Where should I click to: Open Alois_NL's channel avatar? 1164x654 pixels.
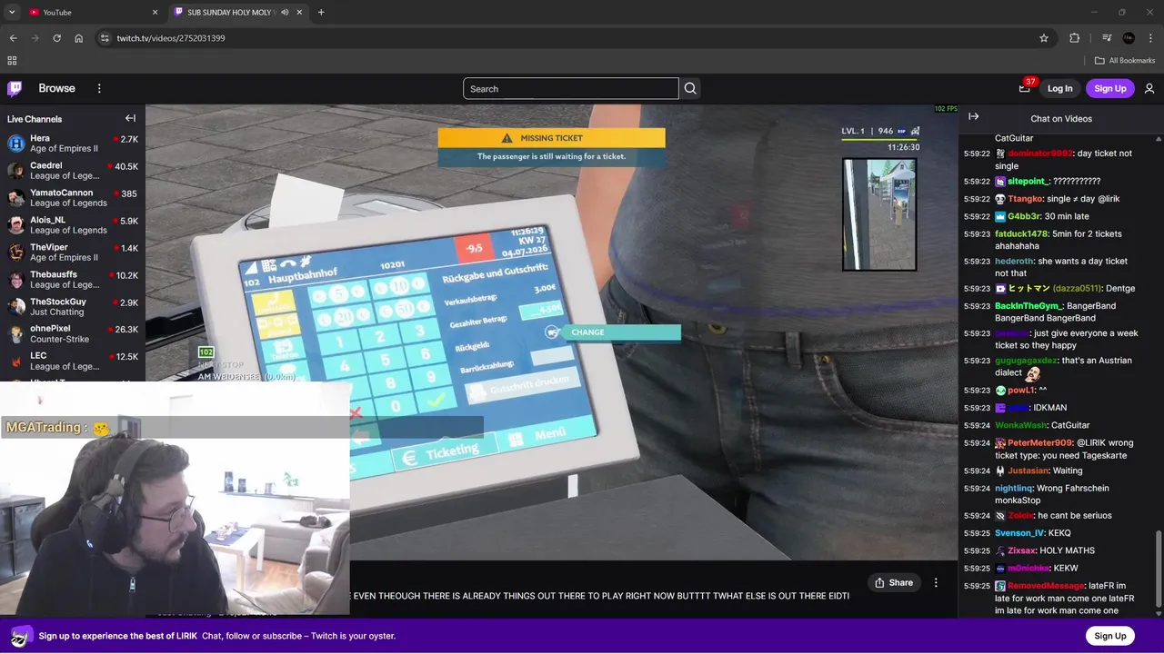(x=15, y=225)
